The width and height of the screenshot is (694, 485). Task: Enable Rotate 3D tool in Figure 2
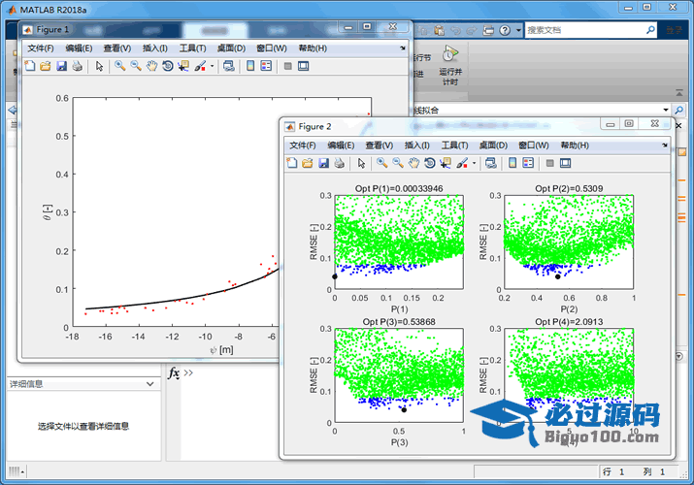(x=429, y=163)
